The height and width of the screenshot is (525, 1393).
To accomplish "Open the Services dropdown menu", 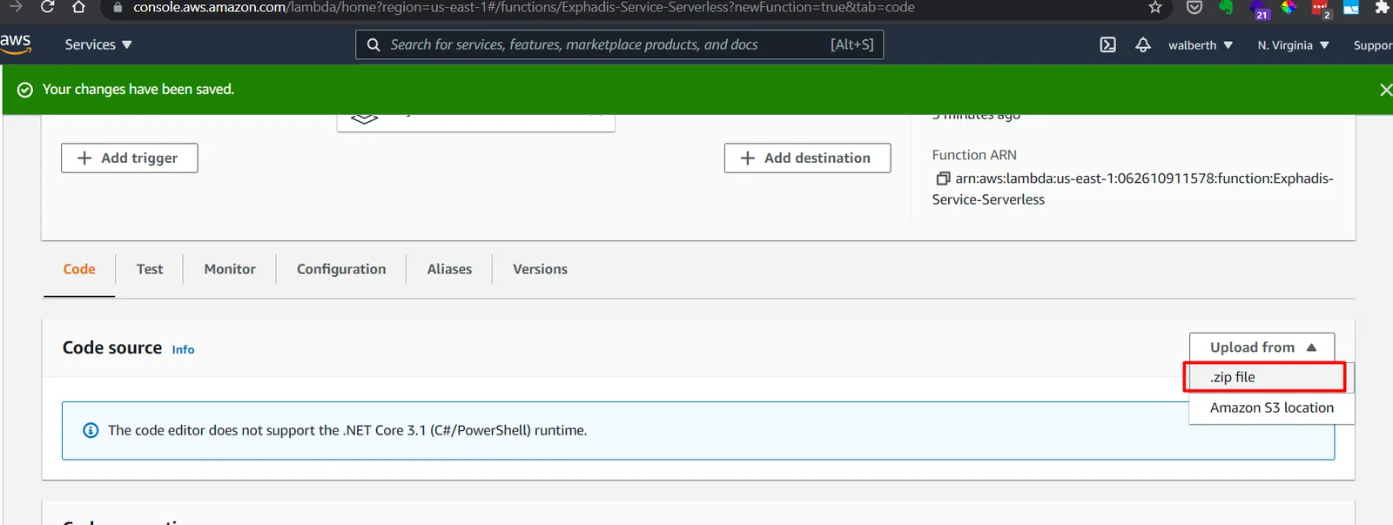I will 98,44.
